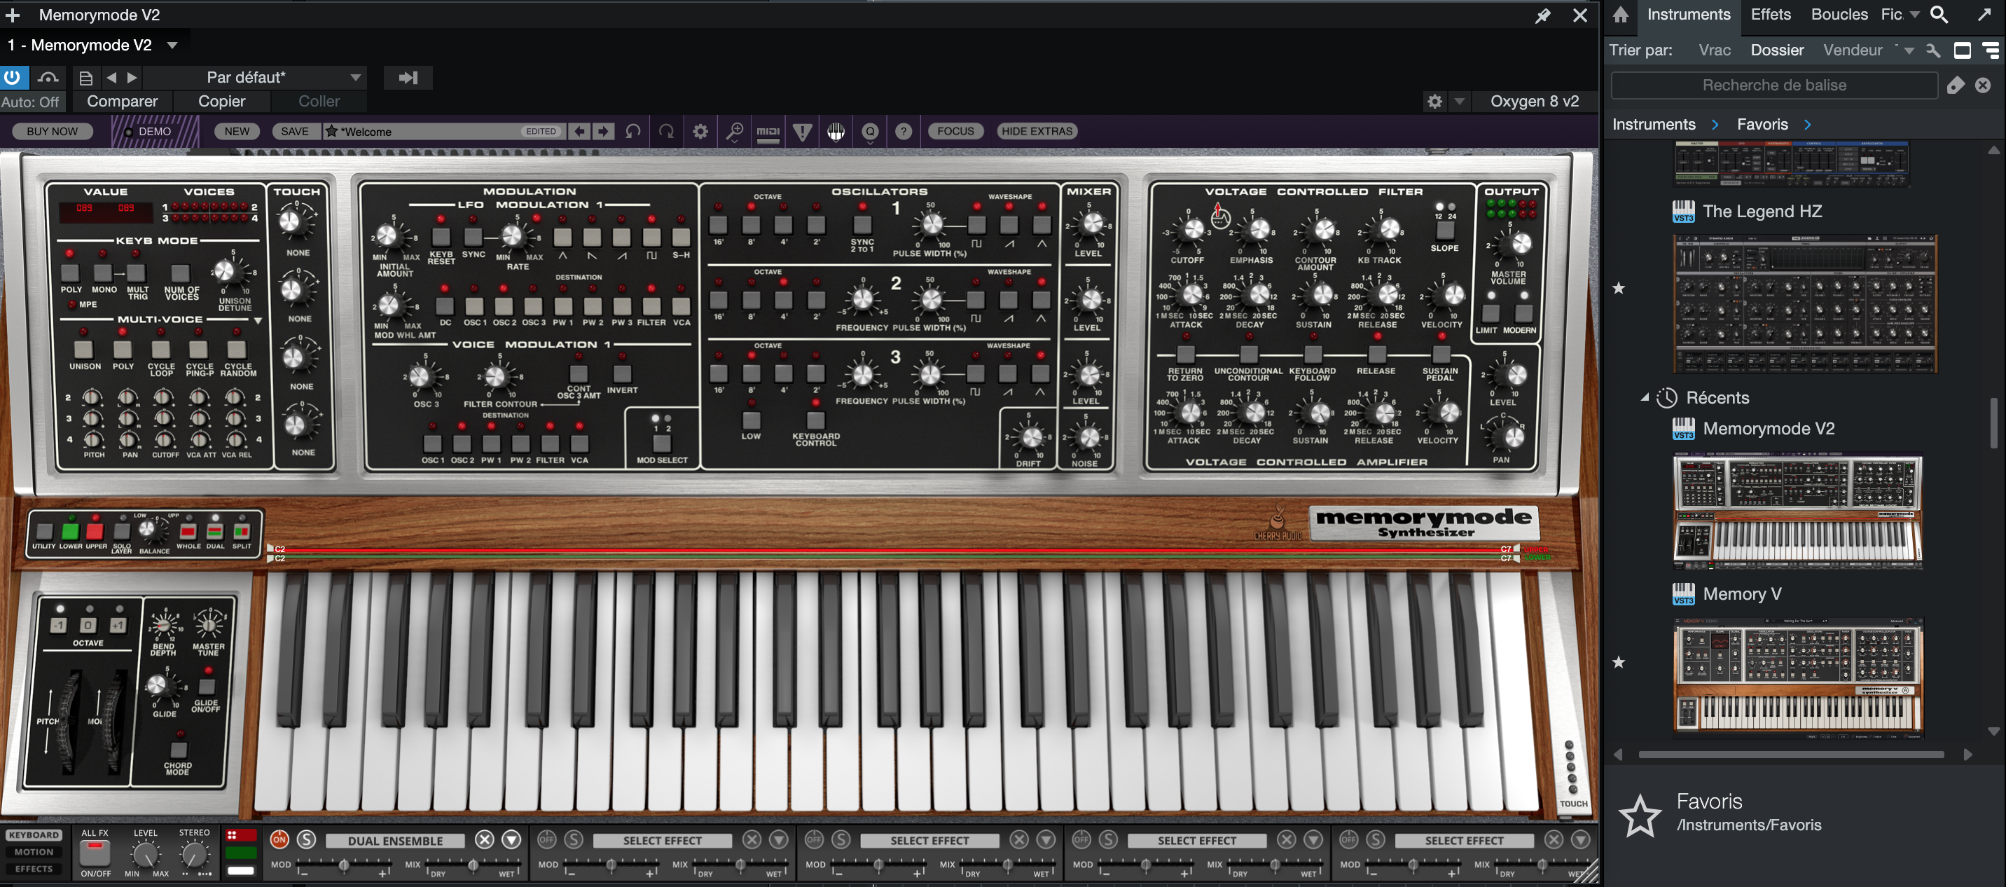This screenshot has height=887, width=2006.
Task: Clear the tag search with X icon
Action: (x=1983, y=85)
